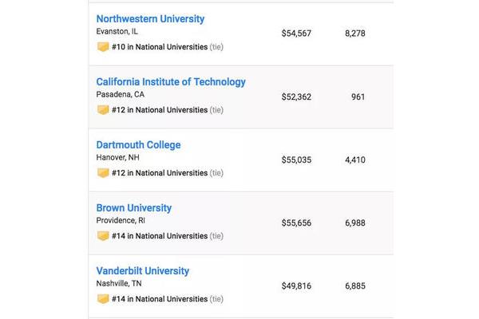
Task: Click the badge icon beside Northwestern's #10 ranking
Action: 103,47
